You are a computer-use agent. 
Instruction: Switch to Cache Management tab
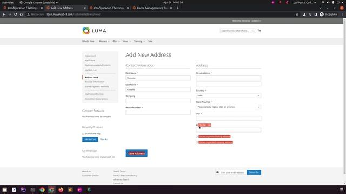(152, 8)
